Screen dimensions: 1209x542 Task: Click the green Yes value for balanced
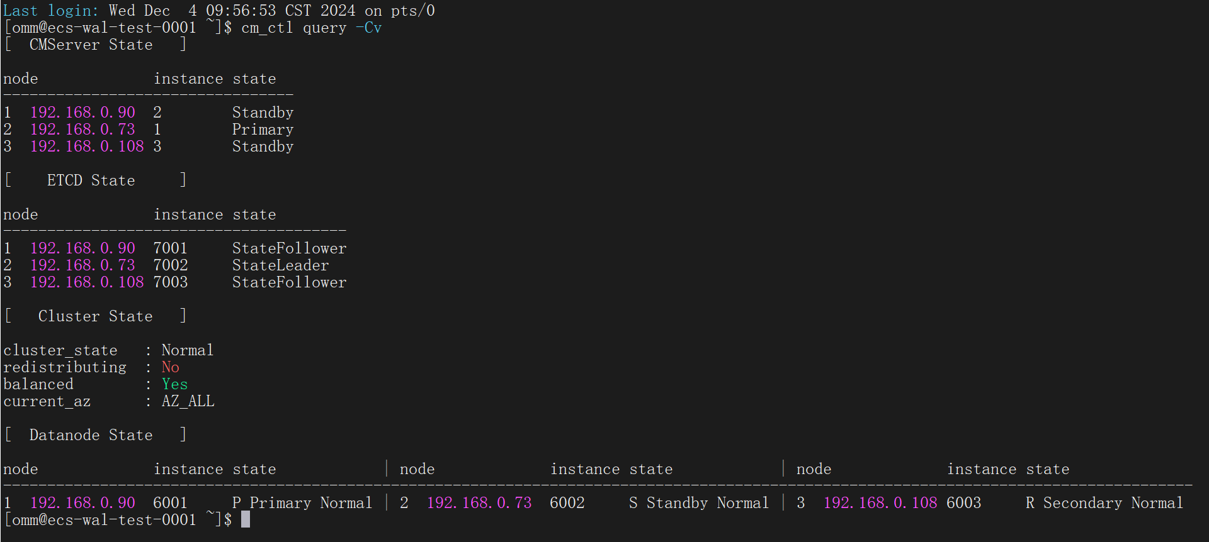pos(174,384)
